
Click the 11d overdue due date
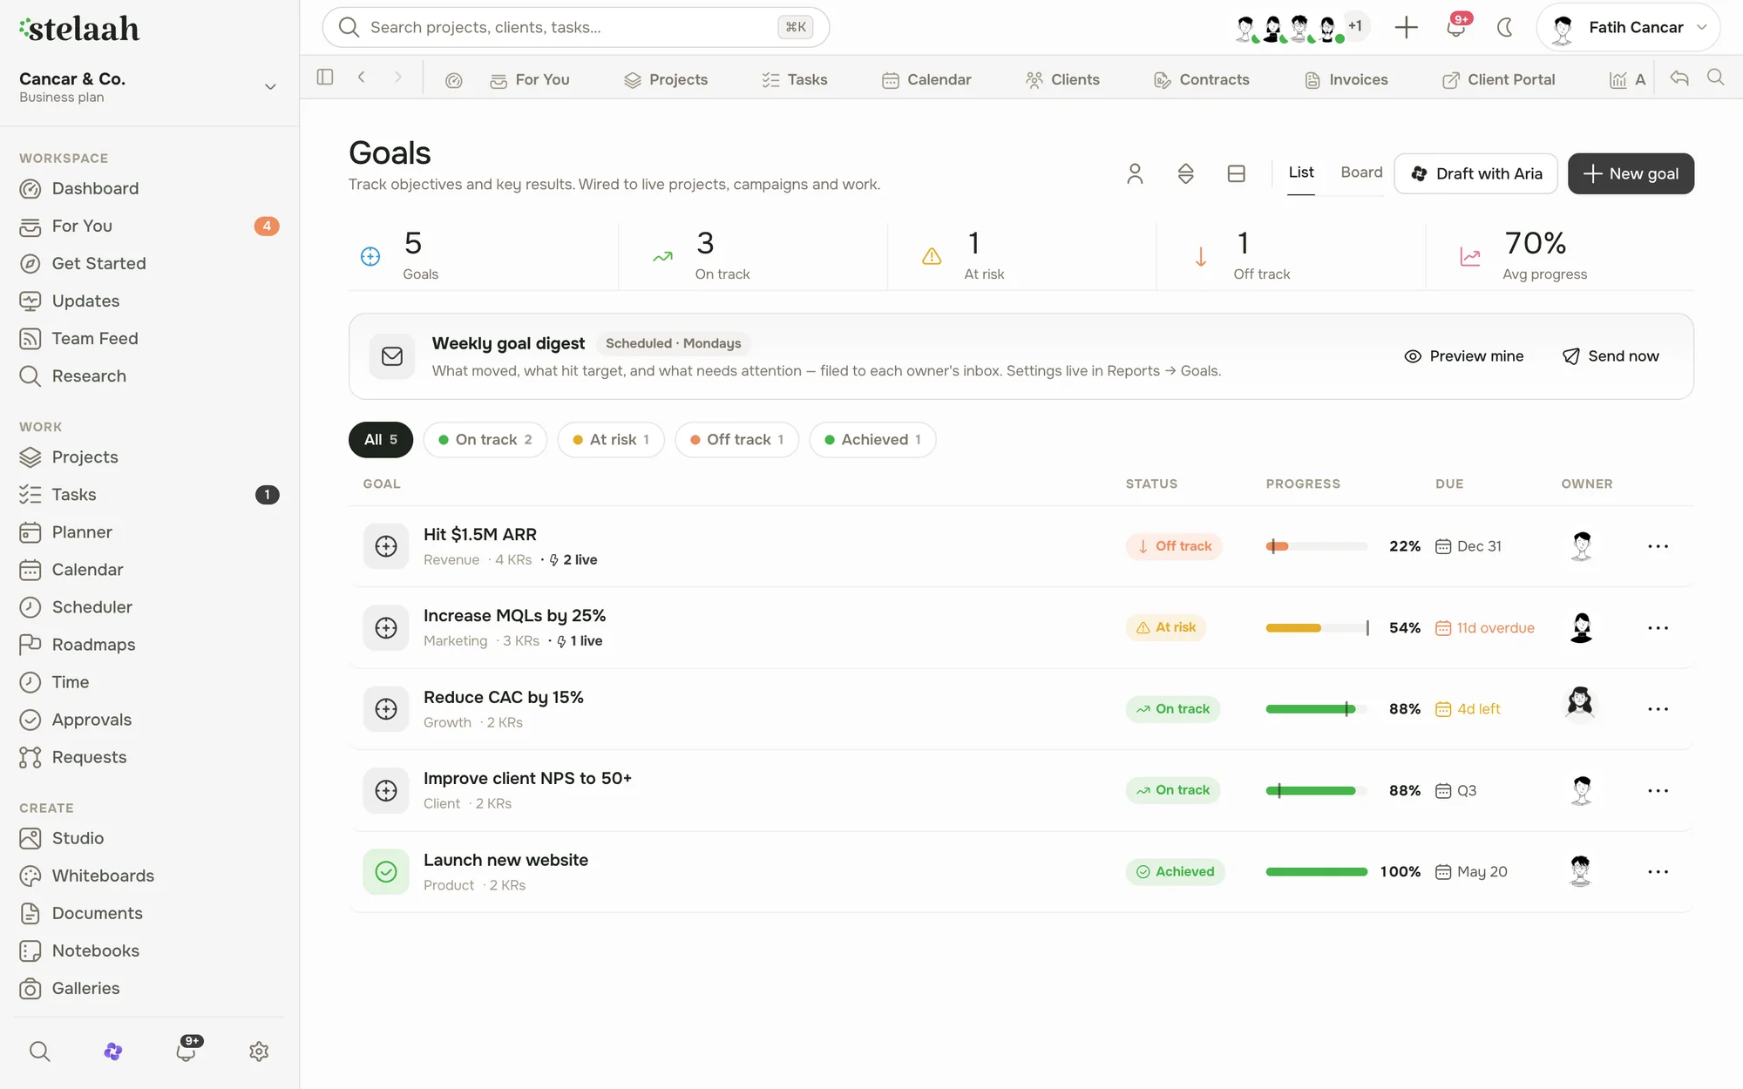pos(1485,627)
